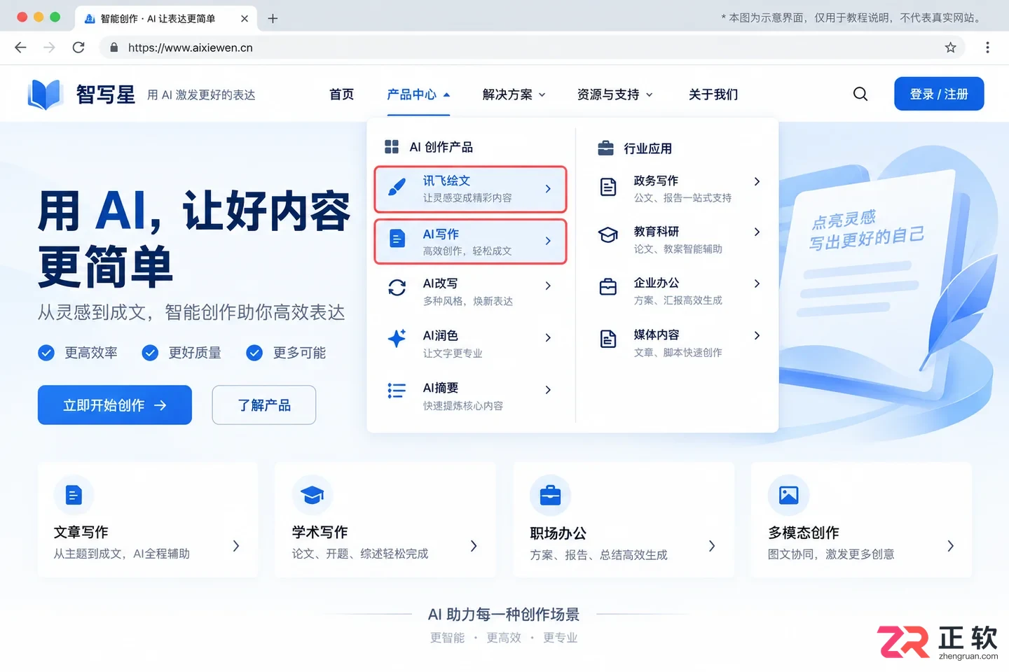
Task: Open the 学术写作 card arrow
Action: pos(474,546)
